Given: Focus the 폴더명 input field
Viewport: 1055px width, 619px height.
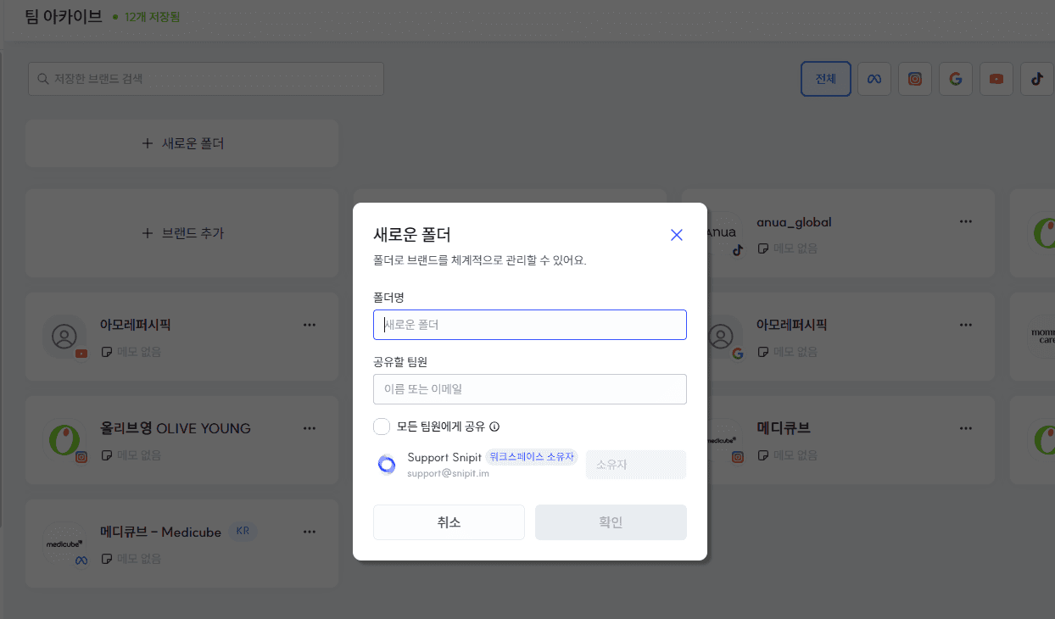Looking at the screenshot, I should [530, 325].
